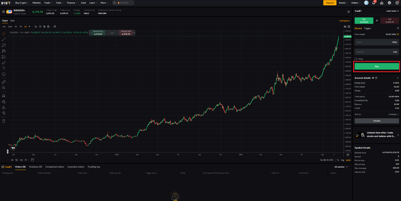This screenshot has width=401, height=201.
Task: Switch to the Trigger order tab
Action: (x=367, y=28)
